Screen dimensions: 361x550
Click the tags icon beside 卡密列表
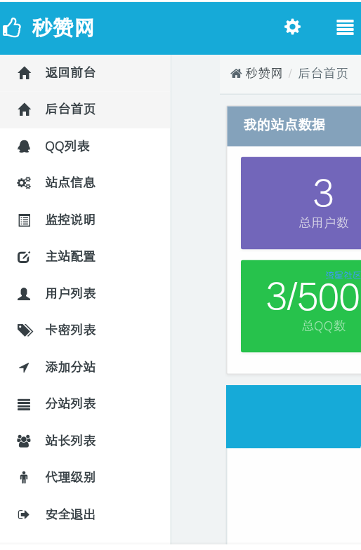(25, 330)
